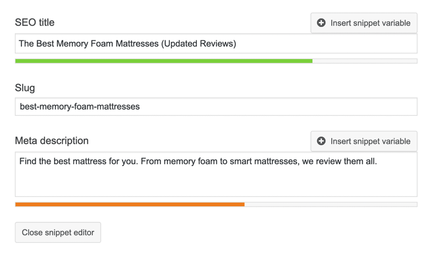The image size is (432, 260).
Task: Click the blank area below meta description text
Action: pos(211,184)
